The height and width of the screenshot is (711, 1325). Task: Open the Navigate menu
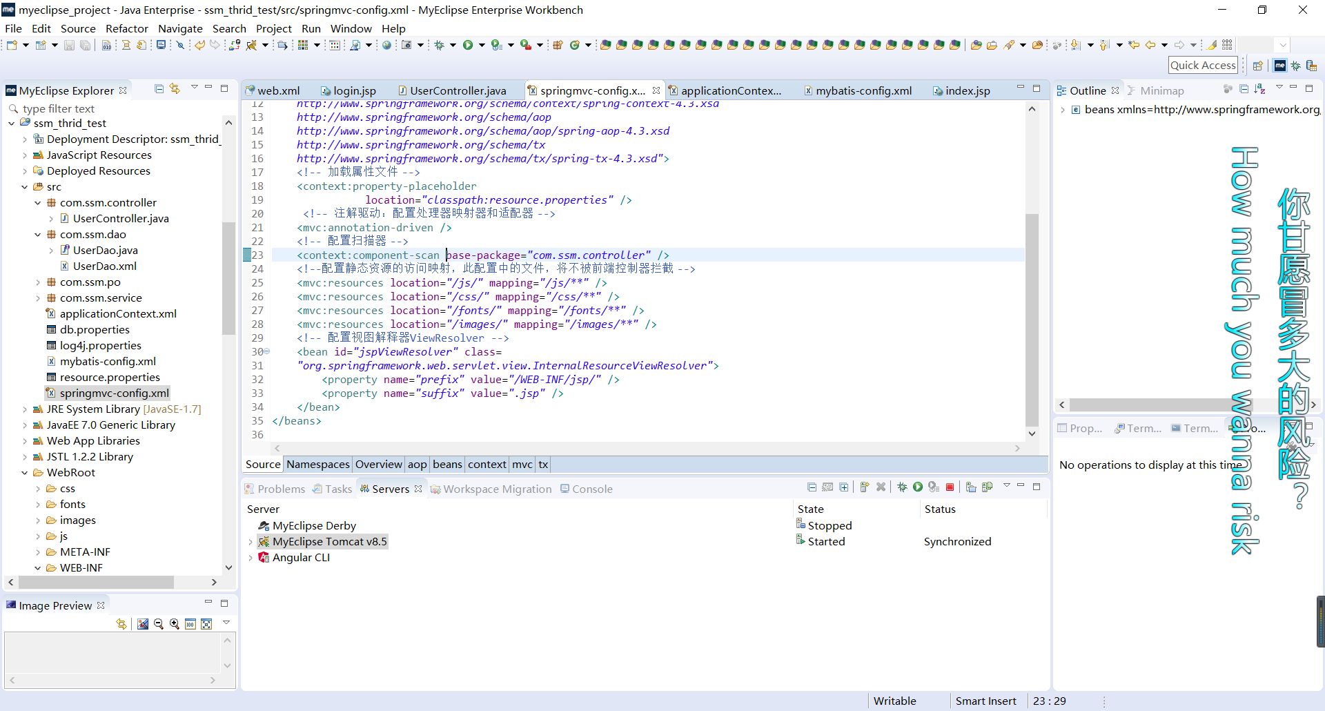tap(180, 28)
